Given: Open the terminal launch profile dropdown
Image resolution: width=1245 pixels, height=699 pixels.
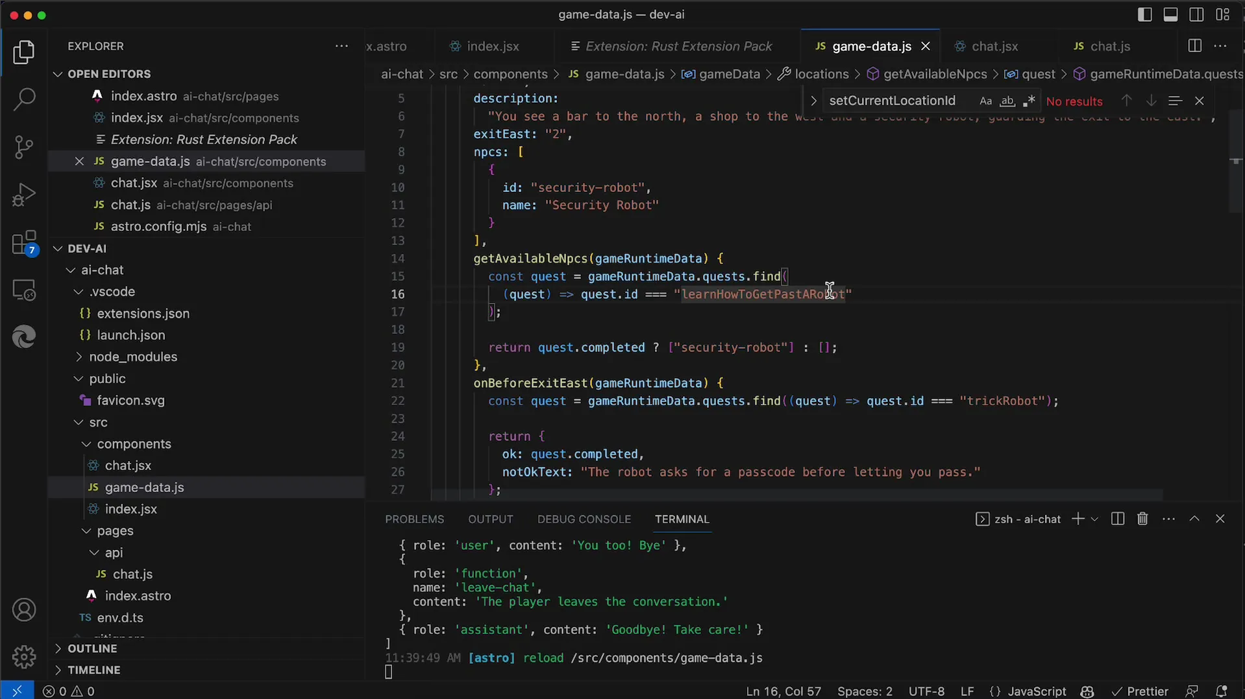Looking at the screenshot, I should tap(1094, 519).
